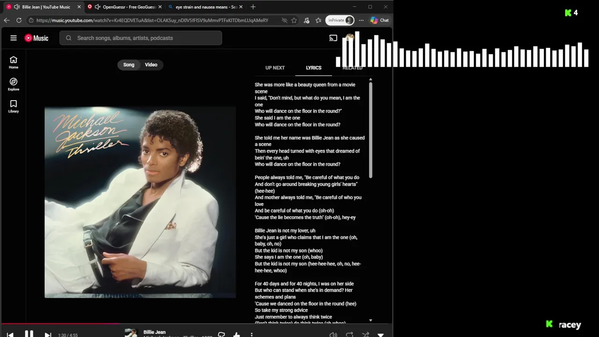Like Billie Jean with thumbs up

(236, 335)
